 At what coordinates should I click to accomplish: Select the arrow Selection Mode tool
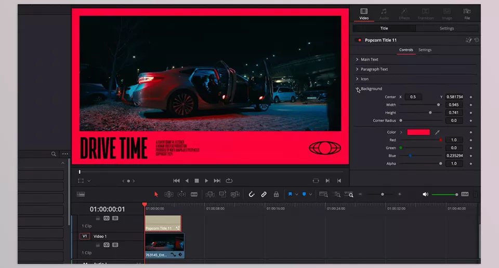point(156,194)
